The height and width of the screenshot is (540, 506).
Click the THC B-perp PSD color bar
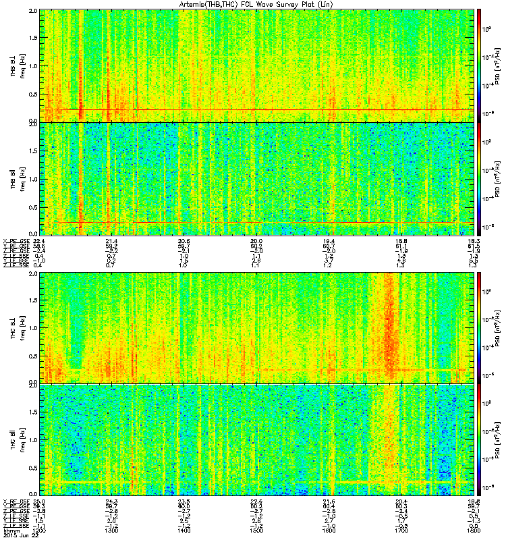(478, 328)
